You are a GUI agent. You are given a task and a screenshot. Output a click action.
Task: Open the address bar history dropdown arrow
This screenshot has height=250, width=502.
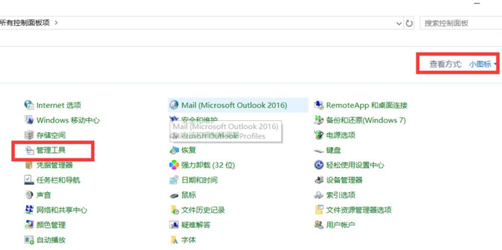point(399,24)
